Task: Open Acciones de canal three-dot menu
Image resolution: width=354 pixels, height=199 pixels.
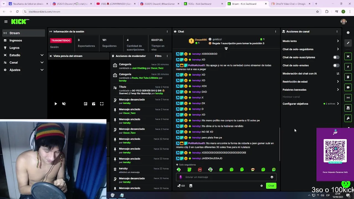Action: 337,32
